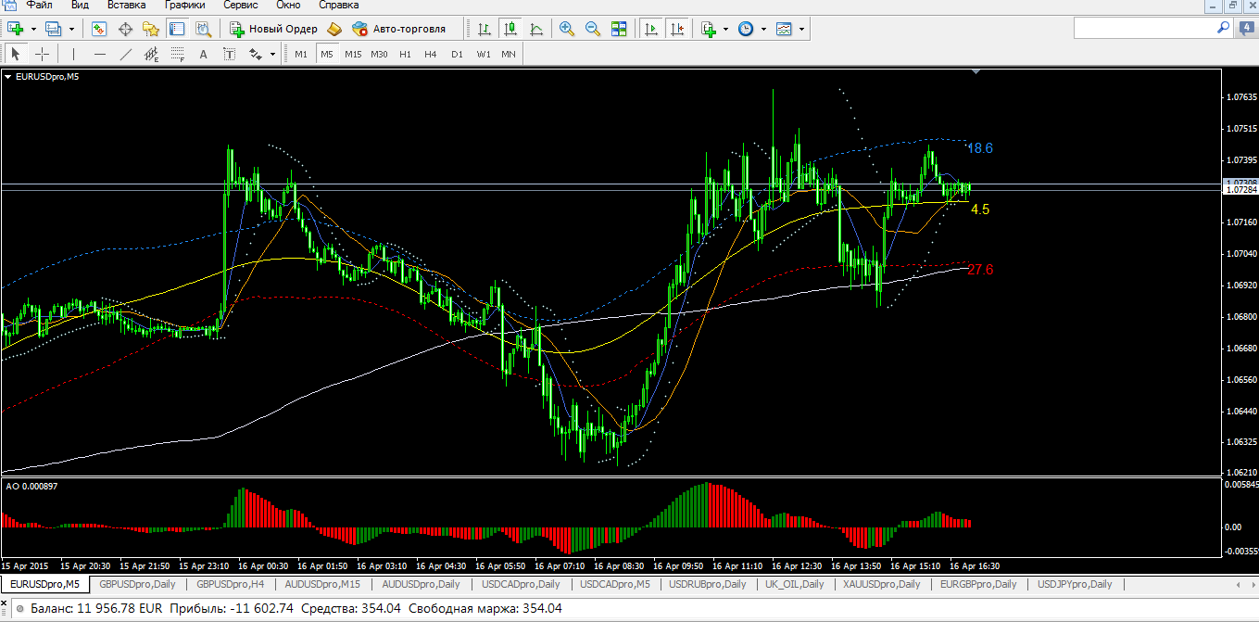Select the Fibonacci Retracement tool
This screenshot has height=622, width=1259.
[177, 54]
